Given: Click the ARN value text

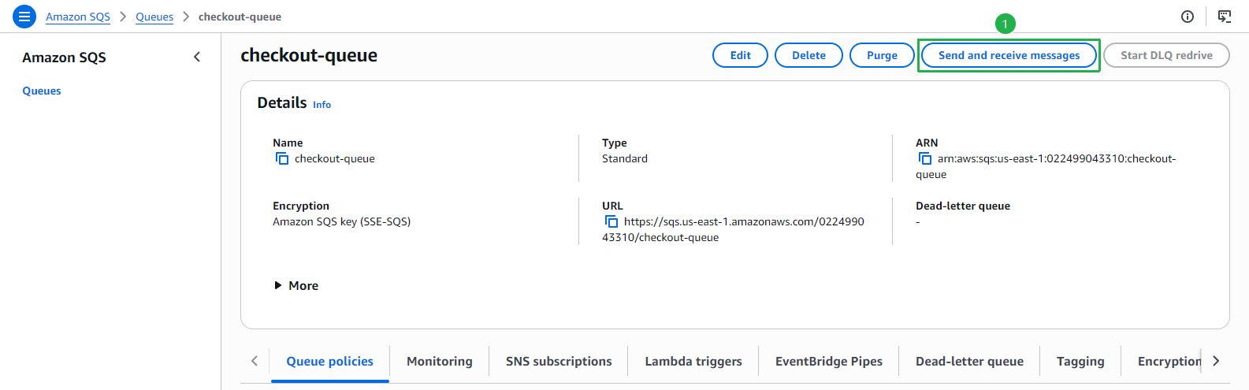Looking at the screenshot, I should [x=1046, y=166].
